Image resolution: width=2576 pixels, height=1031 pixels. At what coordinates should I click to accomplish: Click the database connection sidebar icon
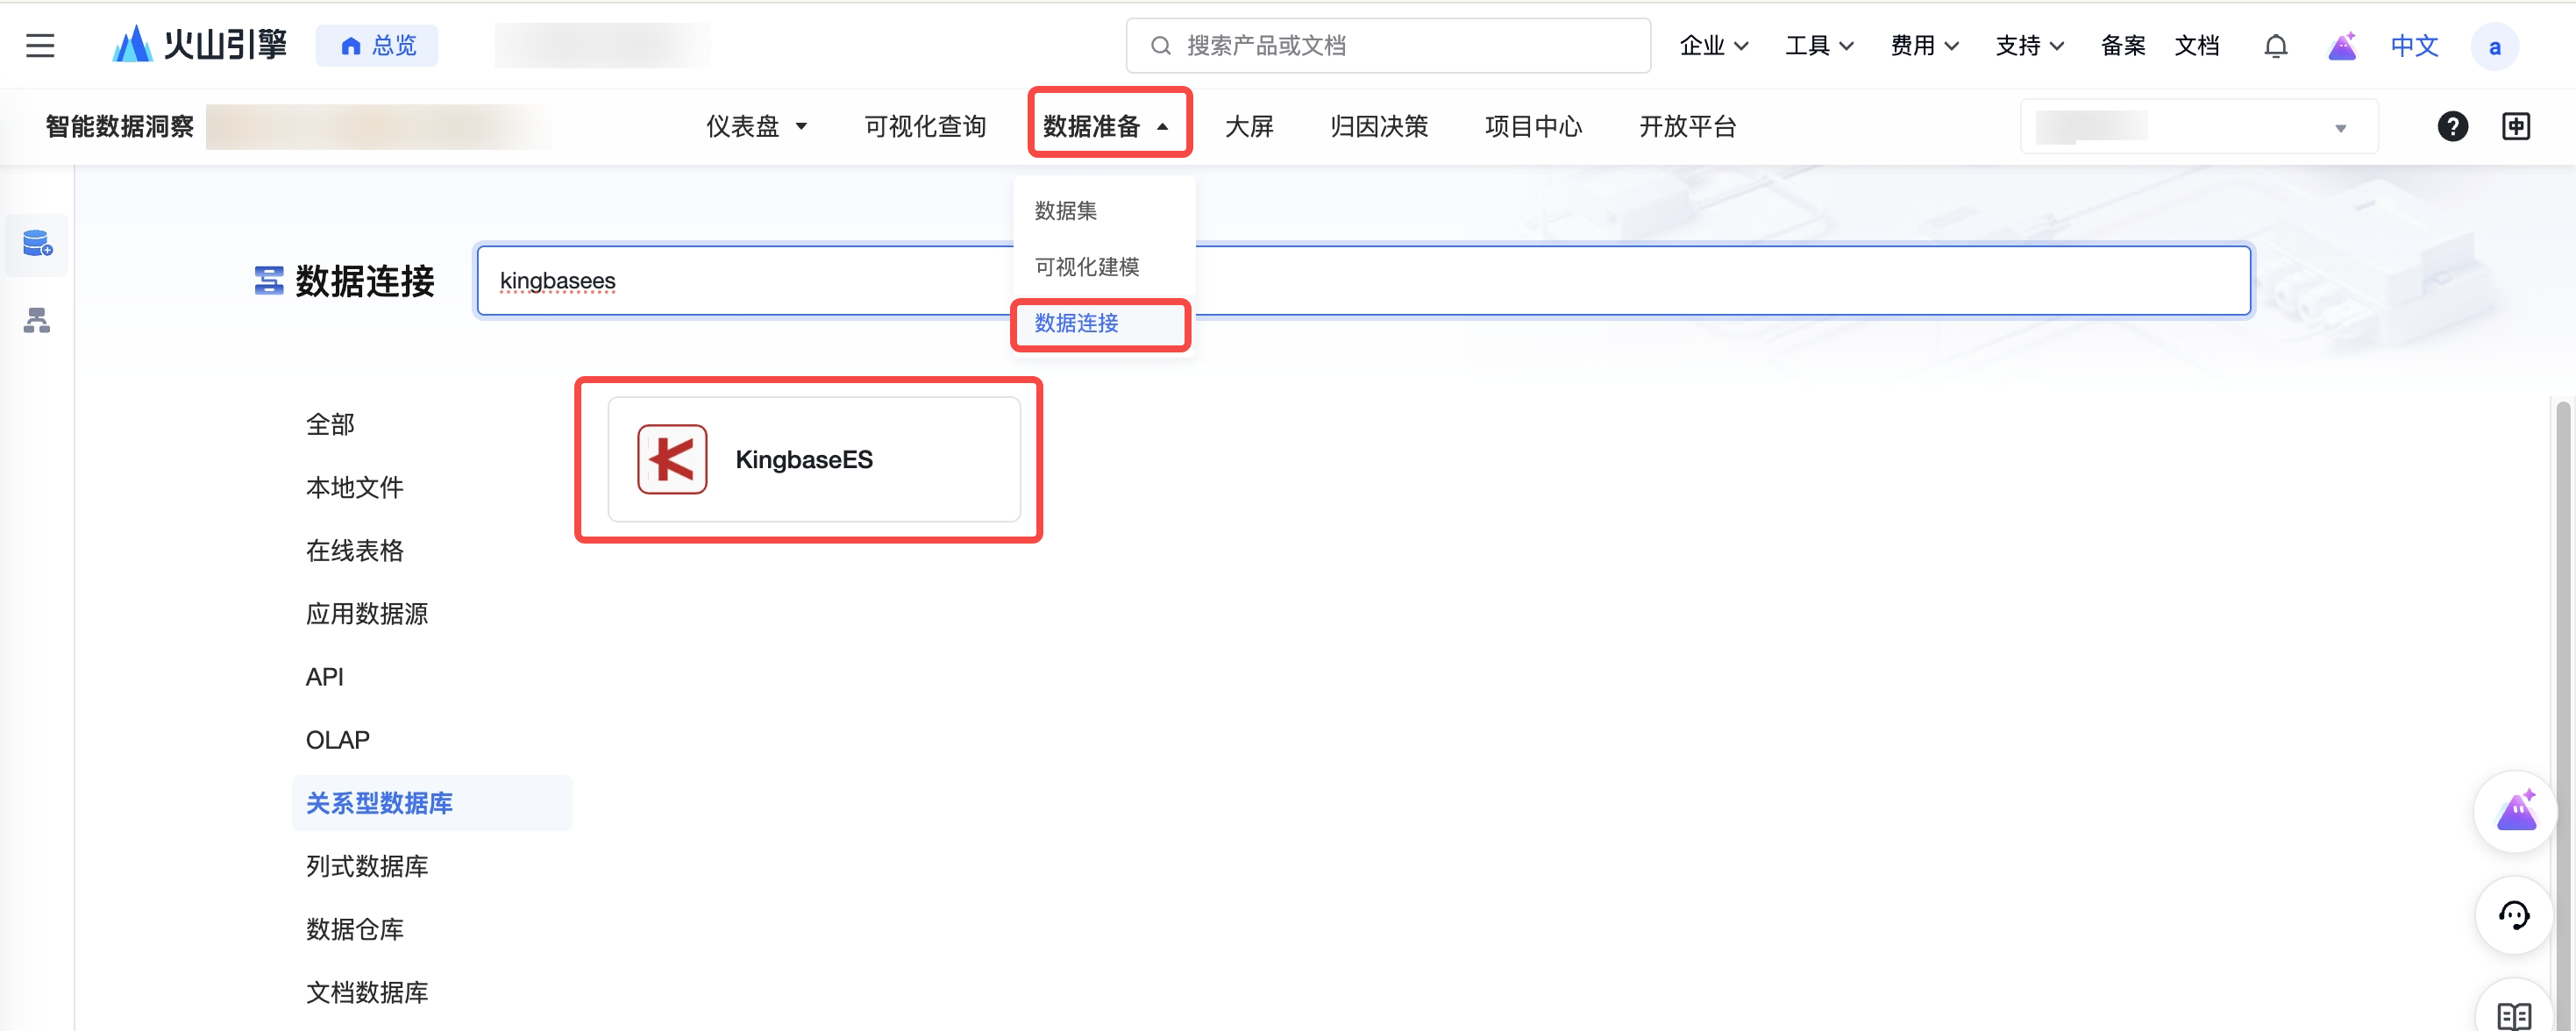[x=37, y=243]
